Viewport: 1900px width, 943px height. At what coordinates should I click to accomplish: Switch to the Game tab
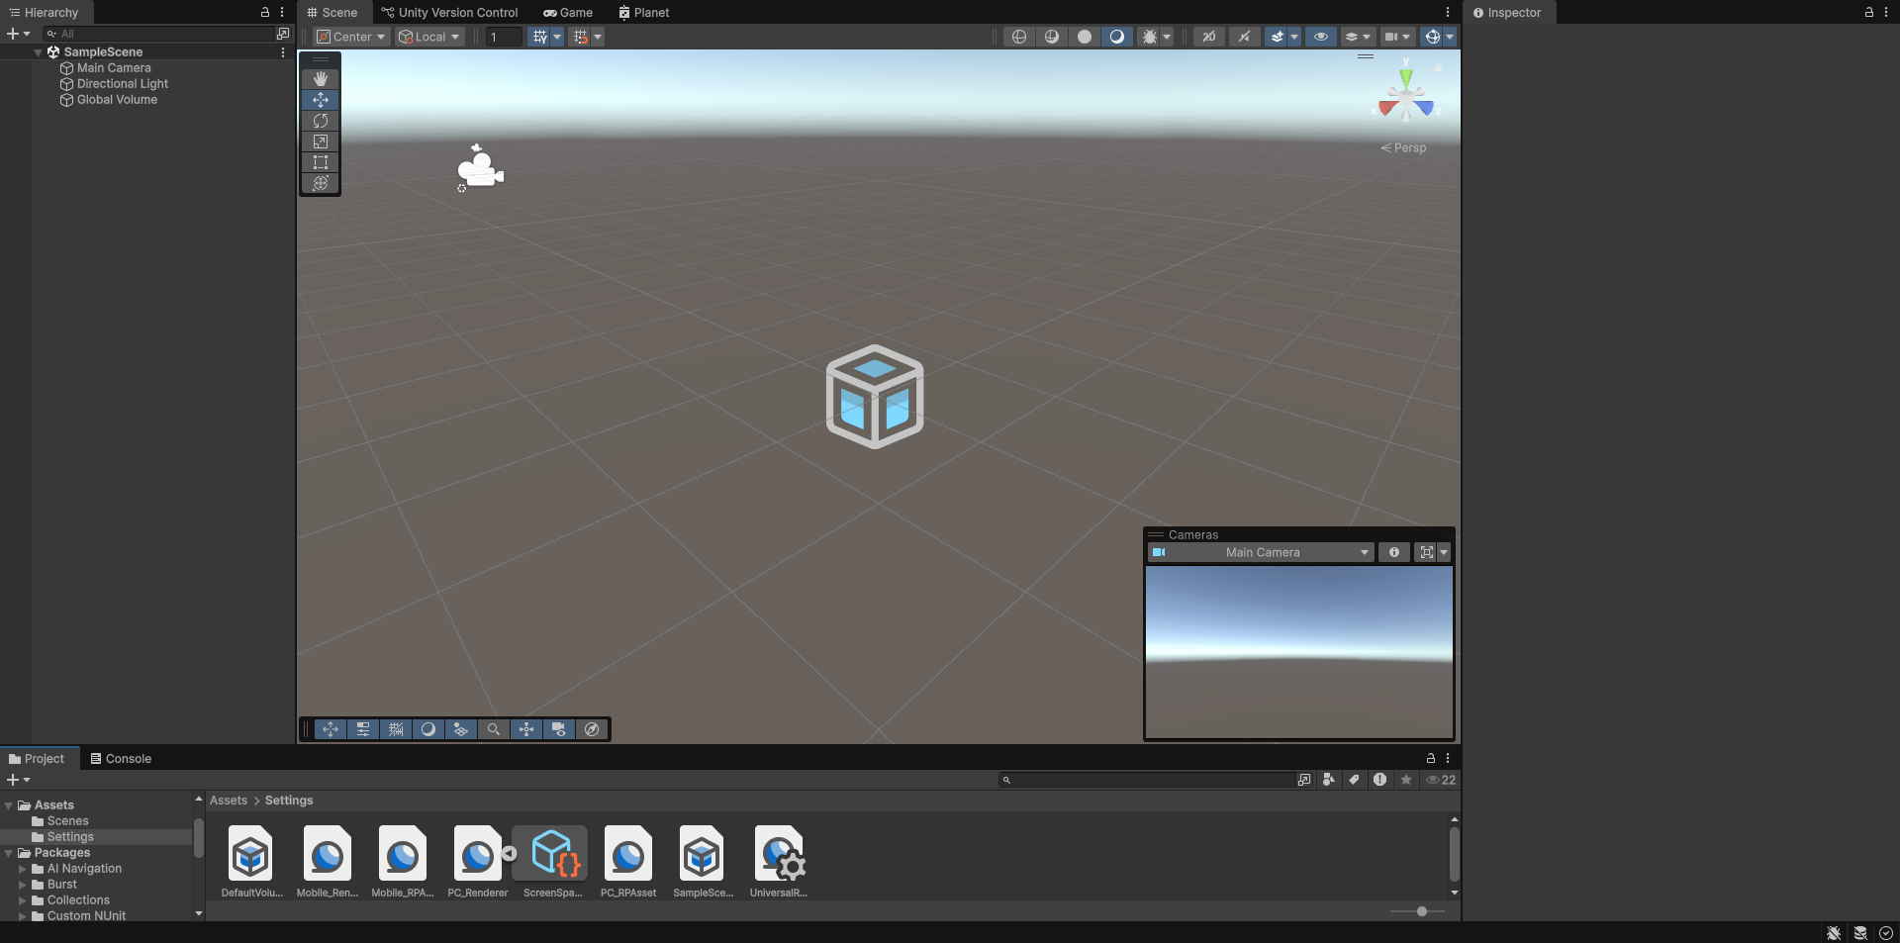pos(568,13)
